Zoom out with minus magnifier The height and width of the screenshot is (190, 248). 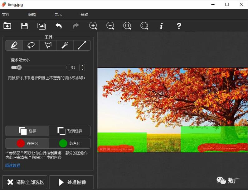[x=110, y=26]
